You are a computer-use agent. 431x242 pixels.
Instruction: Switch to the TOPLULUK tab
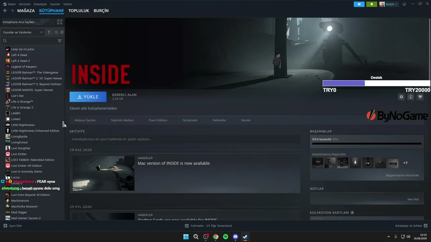79,11
